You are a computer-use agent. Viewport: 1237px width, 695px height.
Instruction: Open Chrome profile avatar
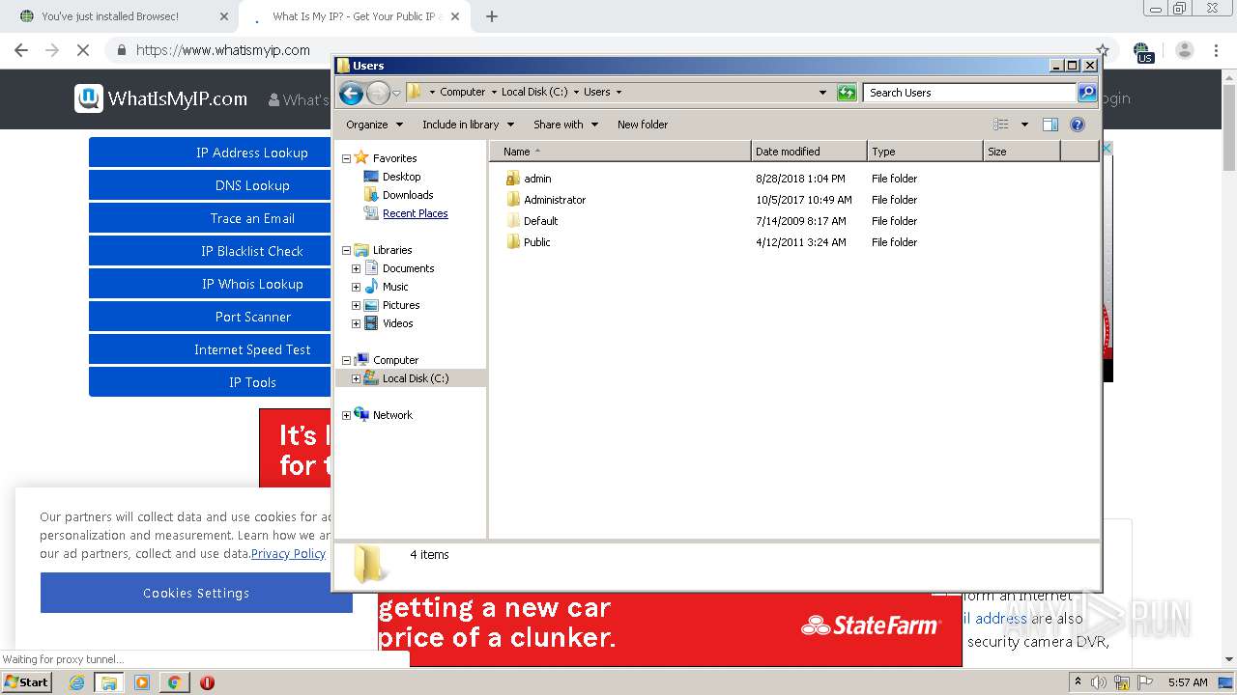click(1185, 50)
